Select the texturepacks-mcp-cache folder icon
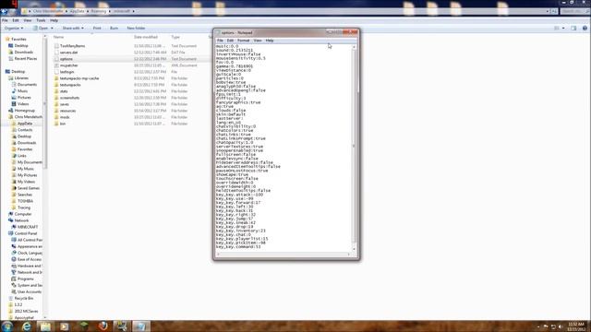This screenshot has height=332, width=591. 56,78
